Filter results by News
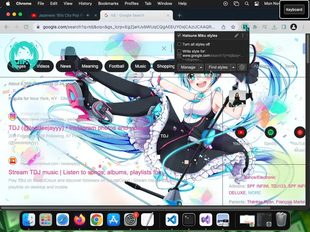The image size is (310, 232). tap(65, 66)
